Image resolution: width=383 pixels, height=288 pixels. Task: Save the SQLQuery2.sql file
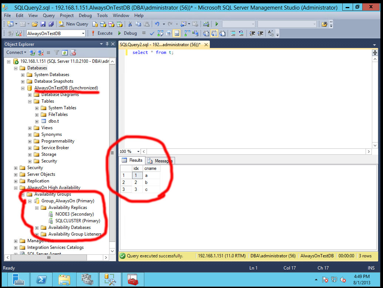[x=43, y=24]
